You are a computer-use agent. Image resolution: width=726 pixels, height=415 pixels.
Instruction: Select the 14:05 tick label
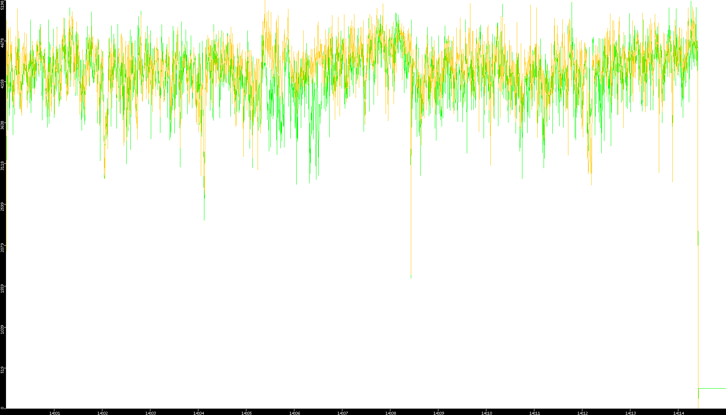click(246, 413)
